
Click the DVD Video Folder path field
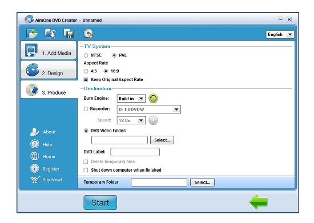coord(119,140)
